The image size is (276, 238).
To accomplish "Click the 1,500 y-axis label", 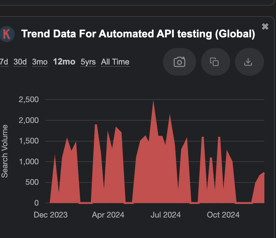I will coord(29,141).
